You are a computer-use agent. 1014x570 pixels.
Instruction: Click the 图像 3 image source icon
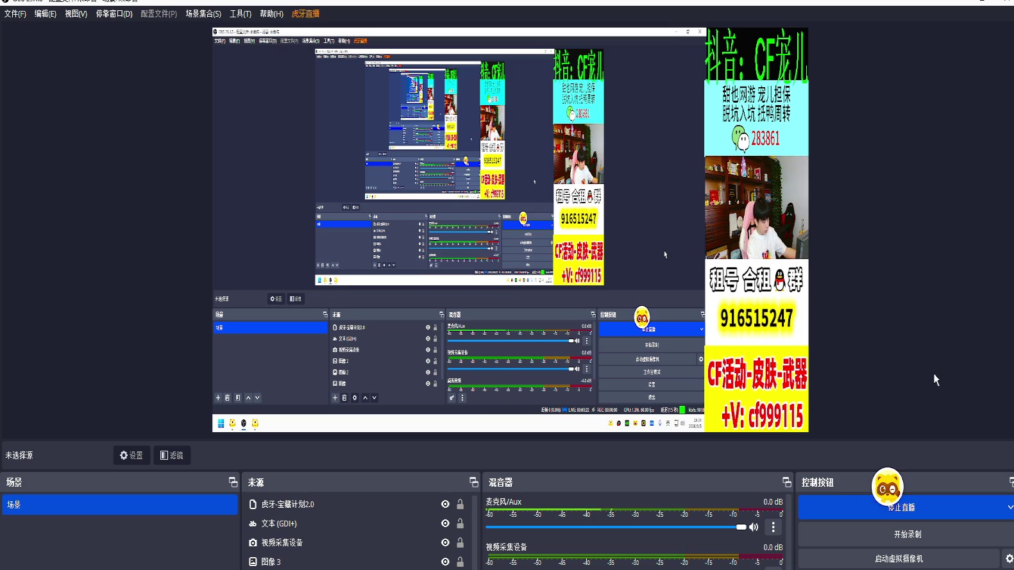click(x=253, y=562)
